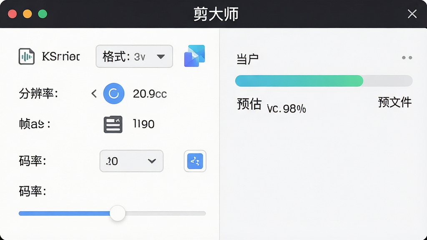Open the blue overlapping play-squares icon
This screenshot has height=240, width=427.
[x=194, y=56]
